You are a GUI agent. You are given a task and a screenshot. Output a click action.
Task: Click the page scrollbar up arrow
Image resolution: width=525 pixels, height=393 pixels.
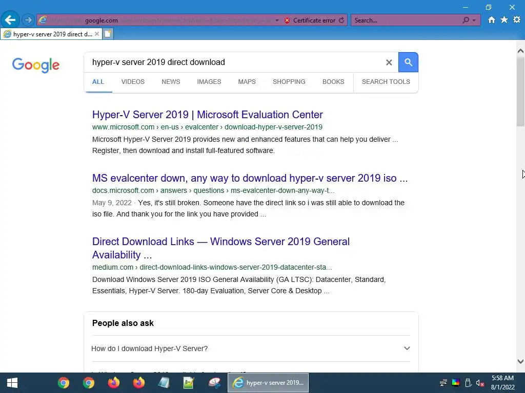[x=520, y=51]
